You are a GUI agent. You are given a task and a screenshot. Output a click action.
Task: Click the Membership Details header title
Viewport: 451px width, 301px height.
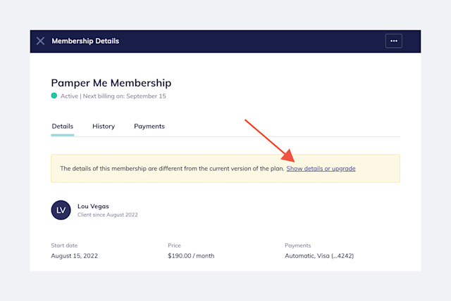point(85,41)
